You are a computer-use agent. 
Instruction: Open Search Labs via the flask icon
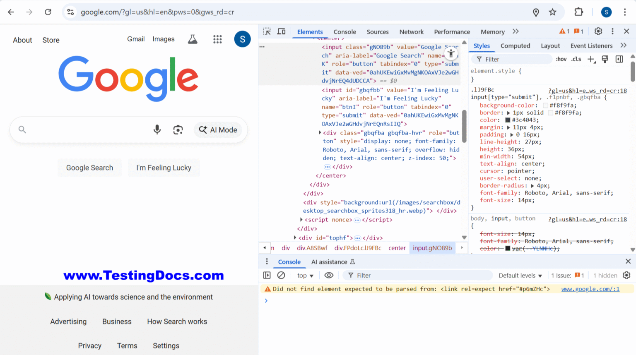(193, 39)
